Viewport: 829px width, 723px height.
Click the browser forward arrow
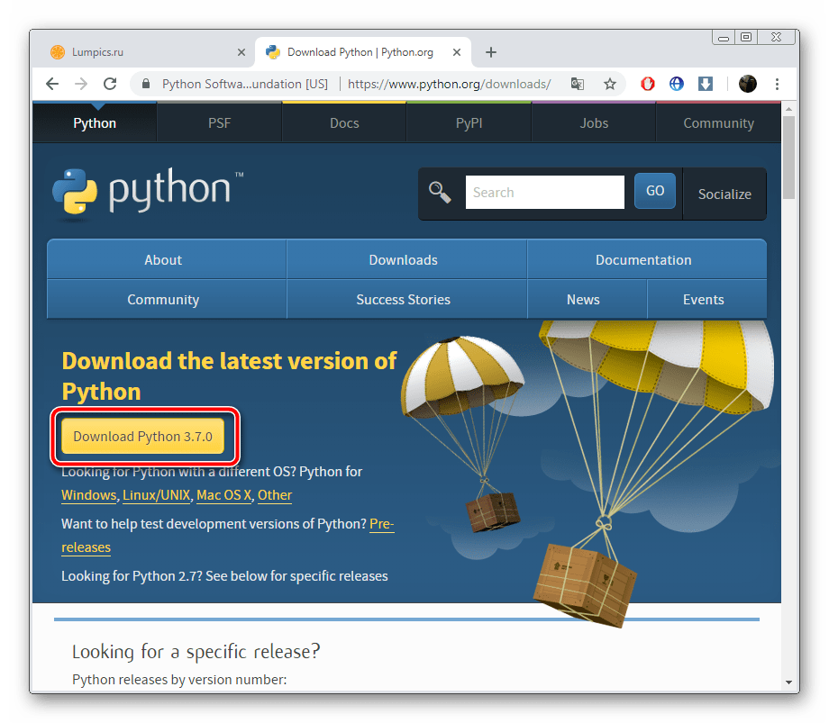point(81,84)
